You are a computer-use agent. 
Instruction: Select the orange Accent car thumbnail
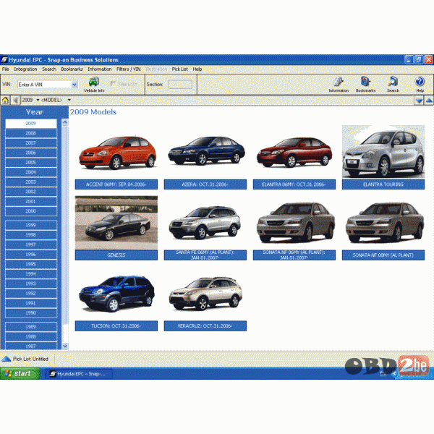pyautogui.click(x=118, y=153)
